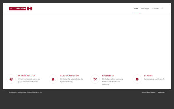
Task: Open the AUSSENARBEITEN heading link
Action: point(70,76)
